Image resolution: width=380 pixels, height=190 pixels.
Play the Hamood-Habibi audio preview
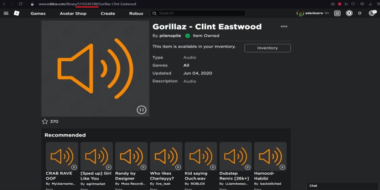[282, 167]
